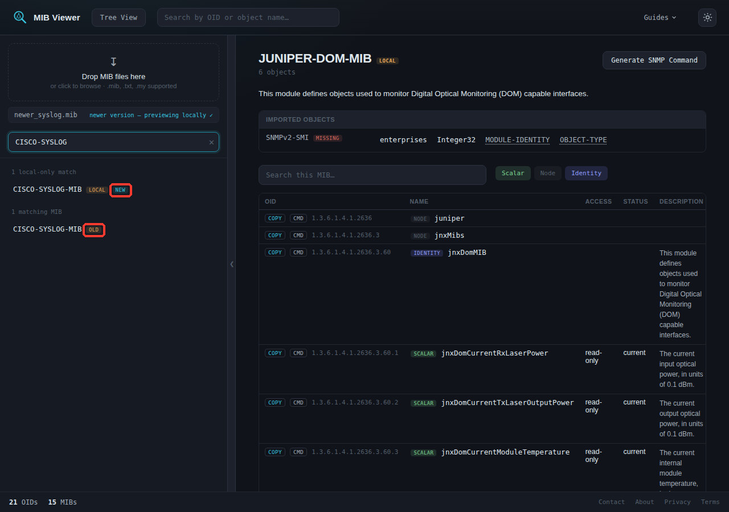The height and width of the screenshot is (512, 729).
Task: Toggle the Identity type filter
Action: point(586,174)
